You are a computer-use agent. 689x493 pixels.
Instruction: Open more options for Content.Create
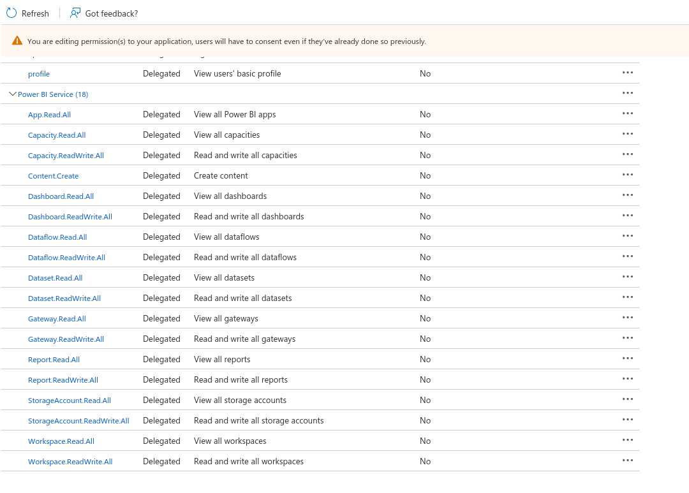pos(628,175)
